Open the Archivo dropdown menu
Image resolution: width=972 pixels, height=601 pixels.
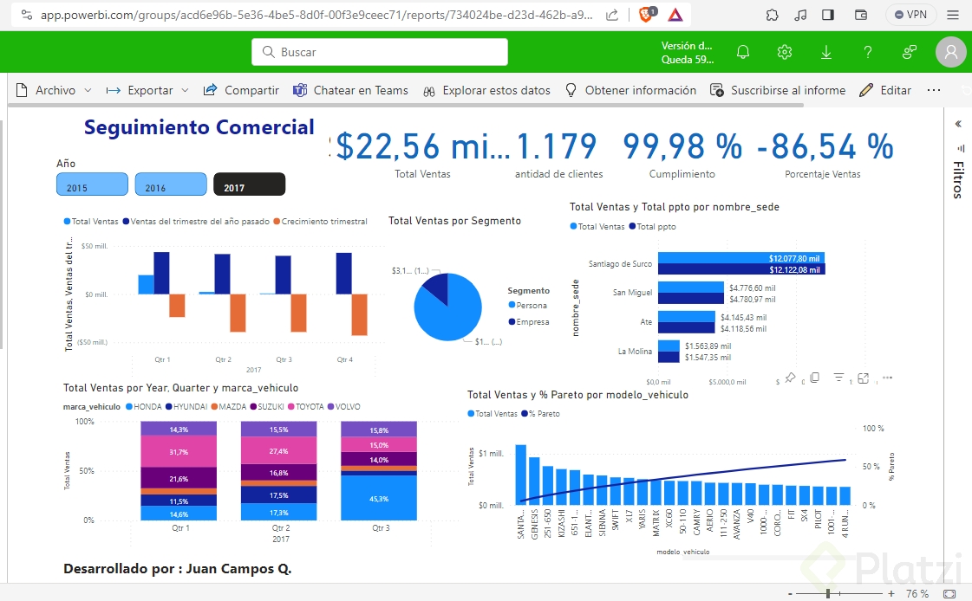pos(55,90)
